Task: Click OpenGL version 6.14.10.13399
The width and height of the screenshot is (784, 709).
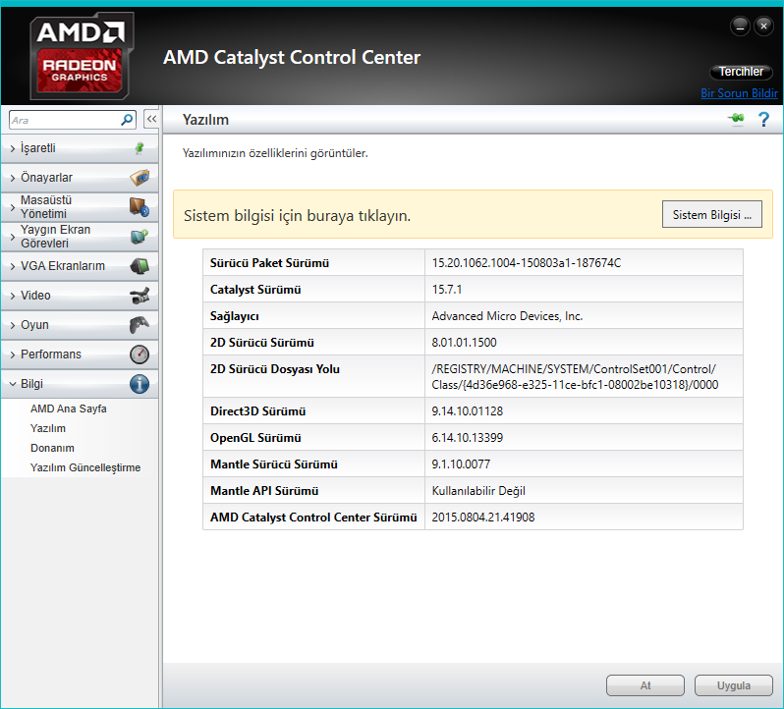Action: click(x=468, y=438)
